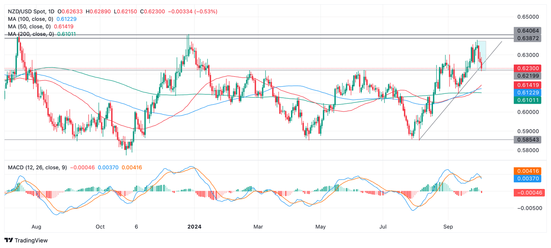The width and height of the screenshot is (551, 248).
Task: Click the Sep label on the time axis
Action: pos(448,227)
